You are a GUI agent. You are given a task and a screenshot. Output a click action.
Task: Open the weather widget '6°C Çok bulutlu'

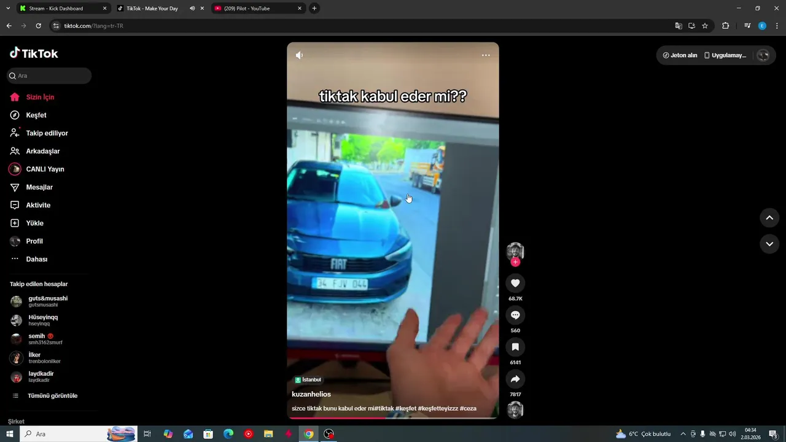(643, 434)
